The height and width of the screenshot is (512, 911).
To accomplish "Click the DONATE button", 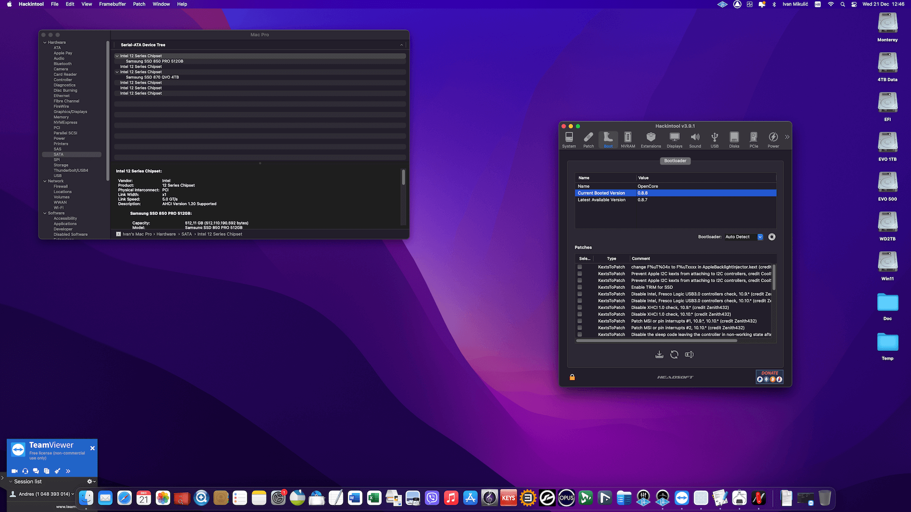I will (769, 377).
